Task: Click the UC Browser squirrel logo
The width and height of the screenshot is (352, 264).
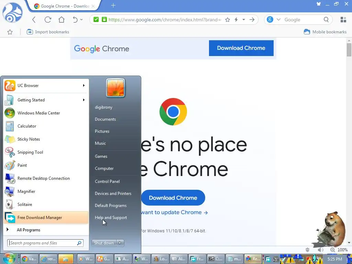Action: click(12, 13)
